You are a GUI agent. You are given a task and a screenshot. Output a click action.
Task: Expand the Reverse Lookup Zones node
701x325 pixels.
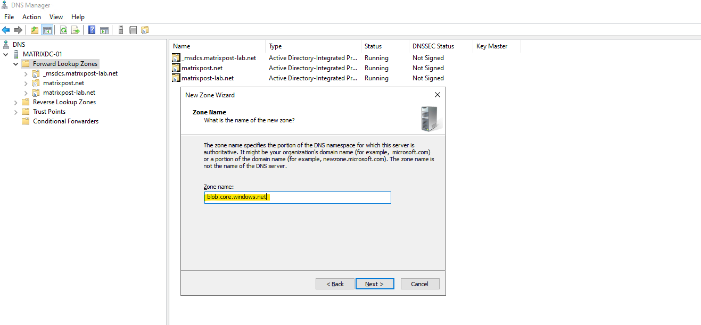[x=16, y=102]
